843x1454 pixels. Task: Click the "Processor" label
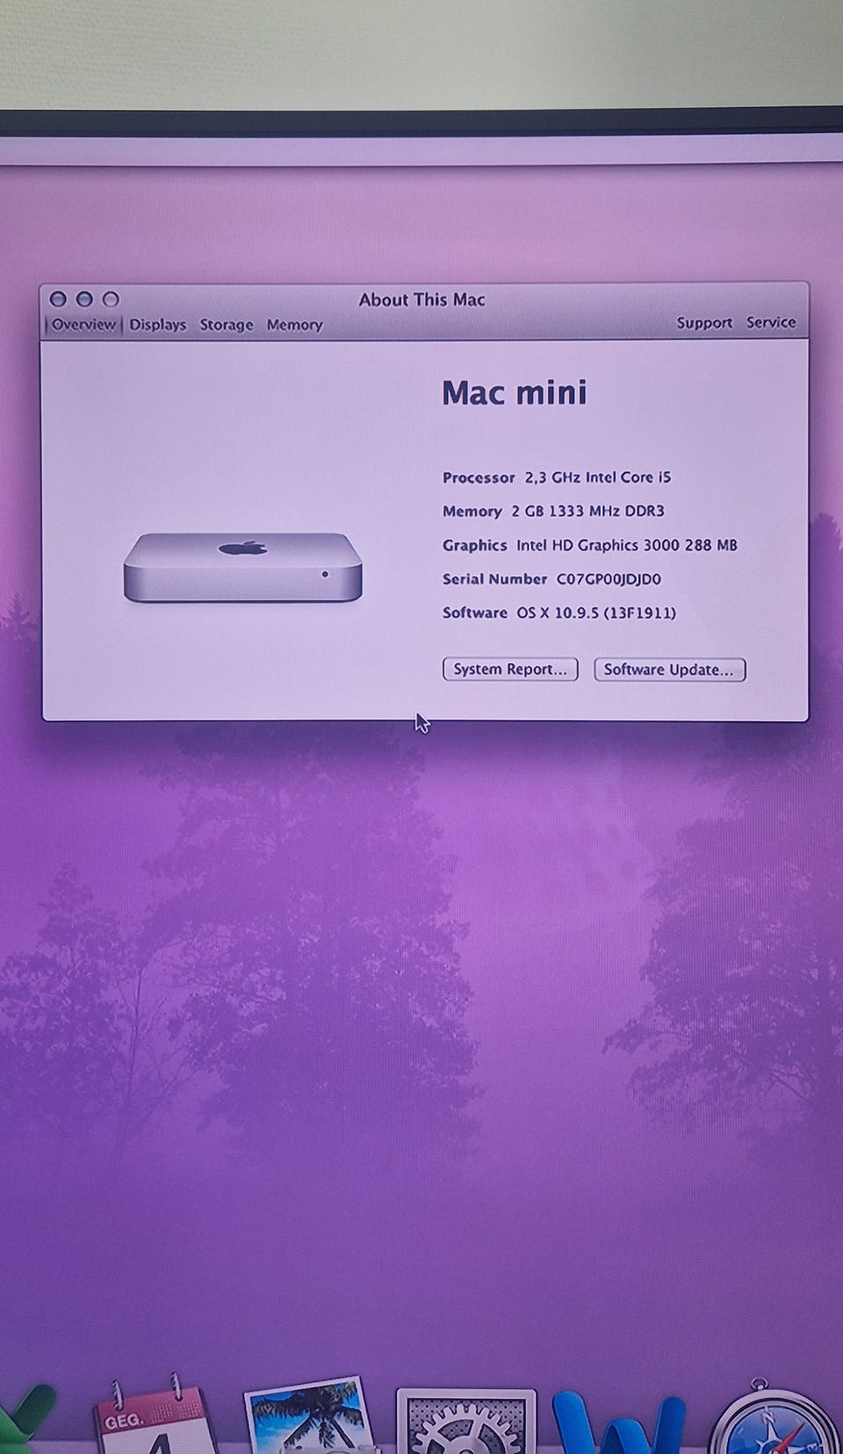tap(479, 477)
